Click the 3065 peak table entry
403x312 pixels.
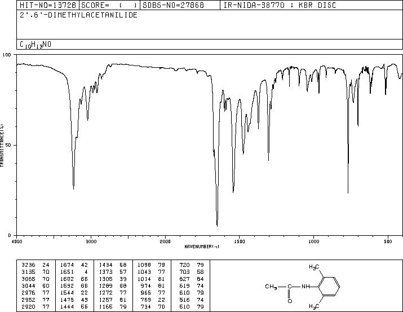coord(36,279)
